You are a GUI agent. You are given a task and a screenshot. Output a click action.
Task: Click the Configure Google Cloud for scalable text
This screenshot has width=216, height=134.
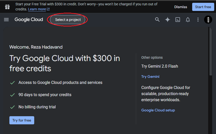tap(166, 94)
